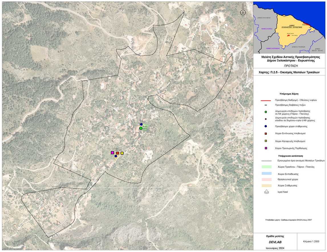Screen dimensions: 327x252
Task: Click the Θρησκευτικοί χώροι legend label
Action: tap(288, 179)
